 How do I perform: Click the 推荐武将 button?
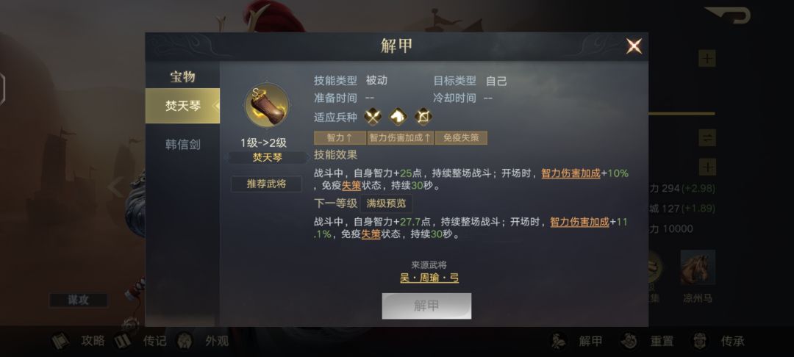(266, 184)
